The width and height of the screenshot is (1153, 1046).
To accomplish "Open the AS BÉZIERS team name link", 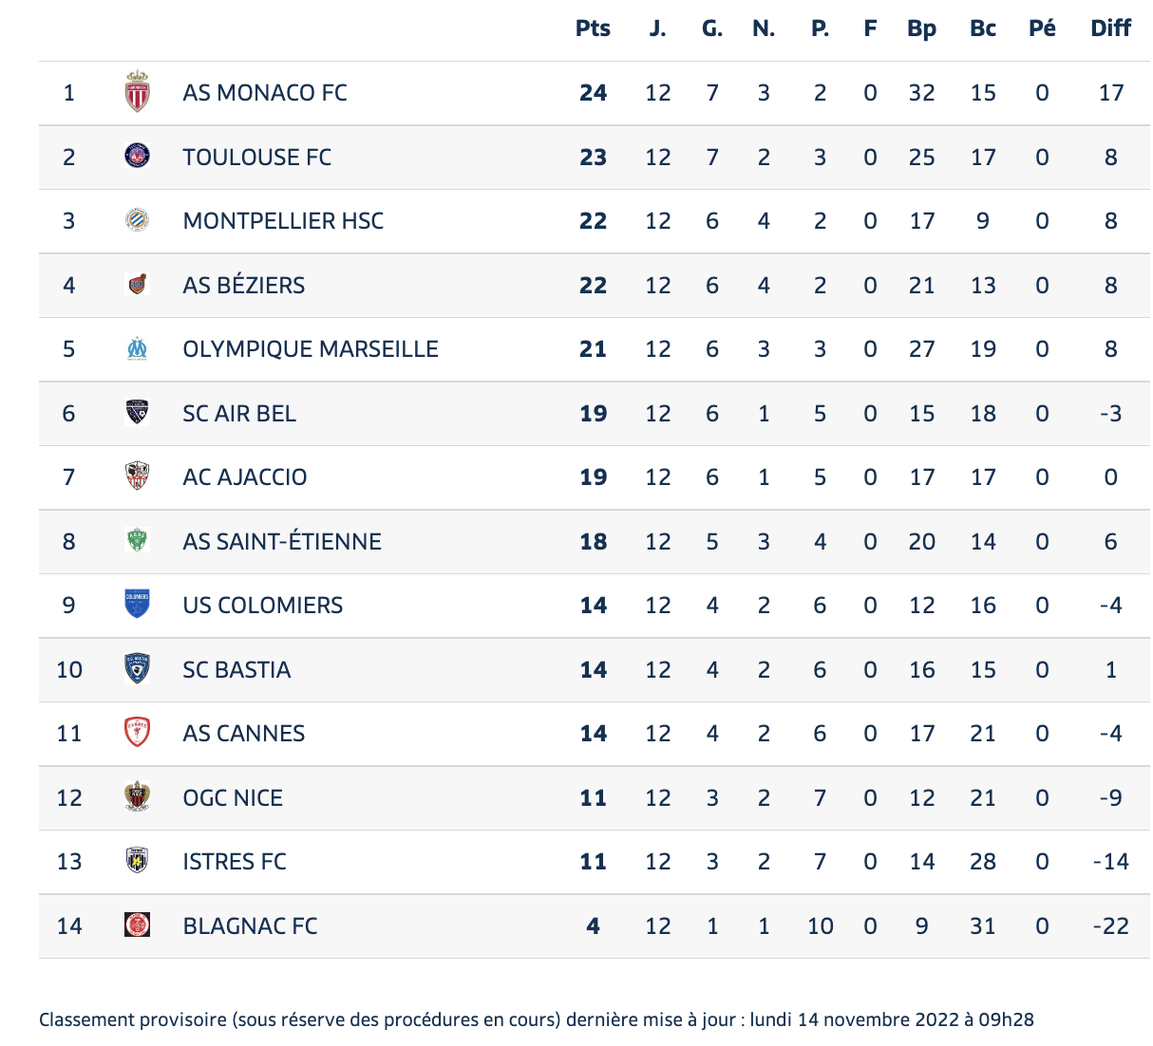I will (244, 285).
